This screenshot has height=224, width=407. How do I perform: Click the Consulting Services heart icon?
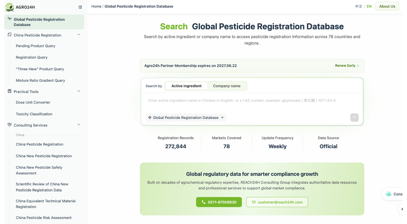coord(9,125)
